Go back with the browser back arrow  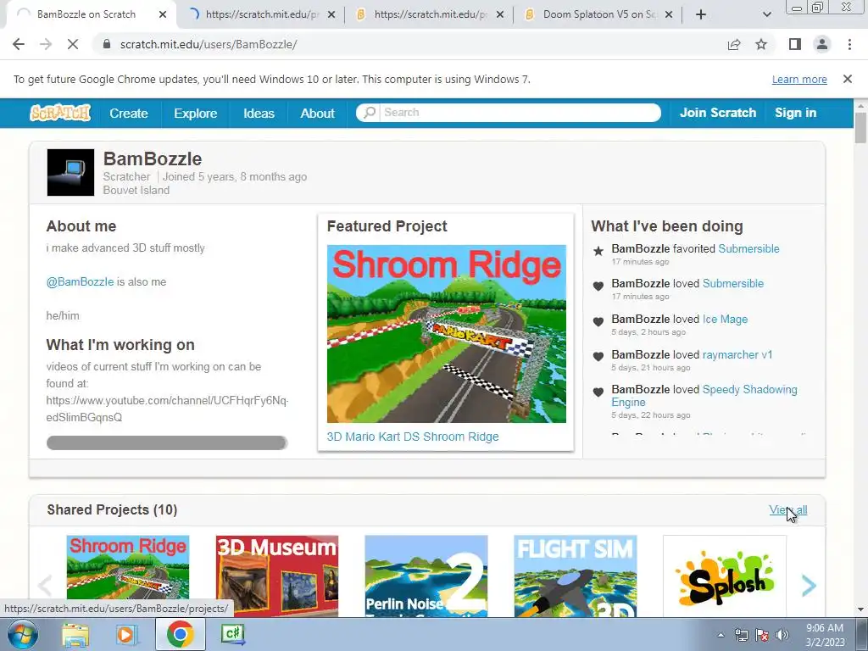19,44
